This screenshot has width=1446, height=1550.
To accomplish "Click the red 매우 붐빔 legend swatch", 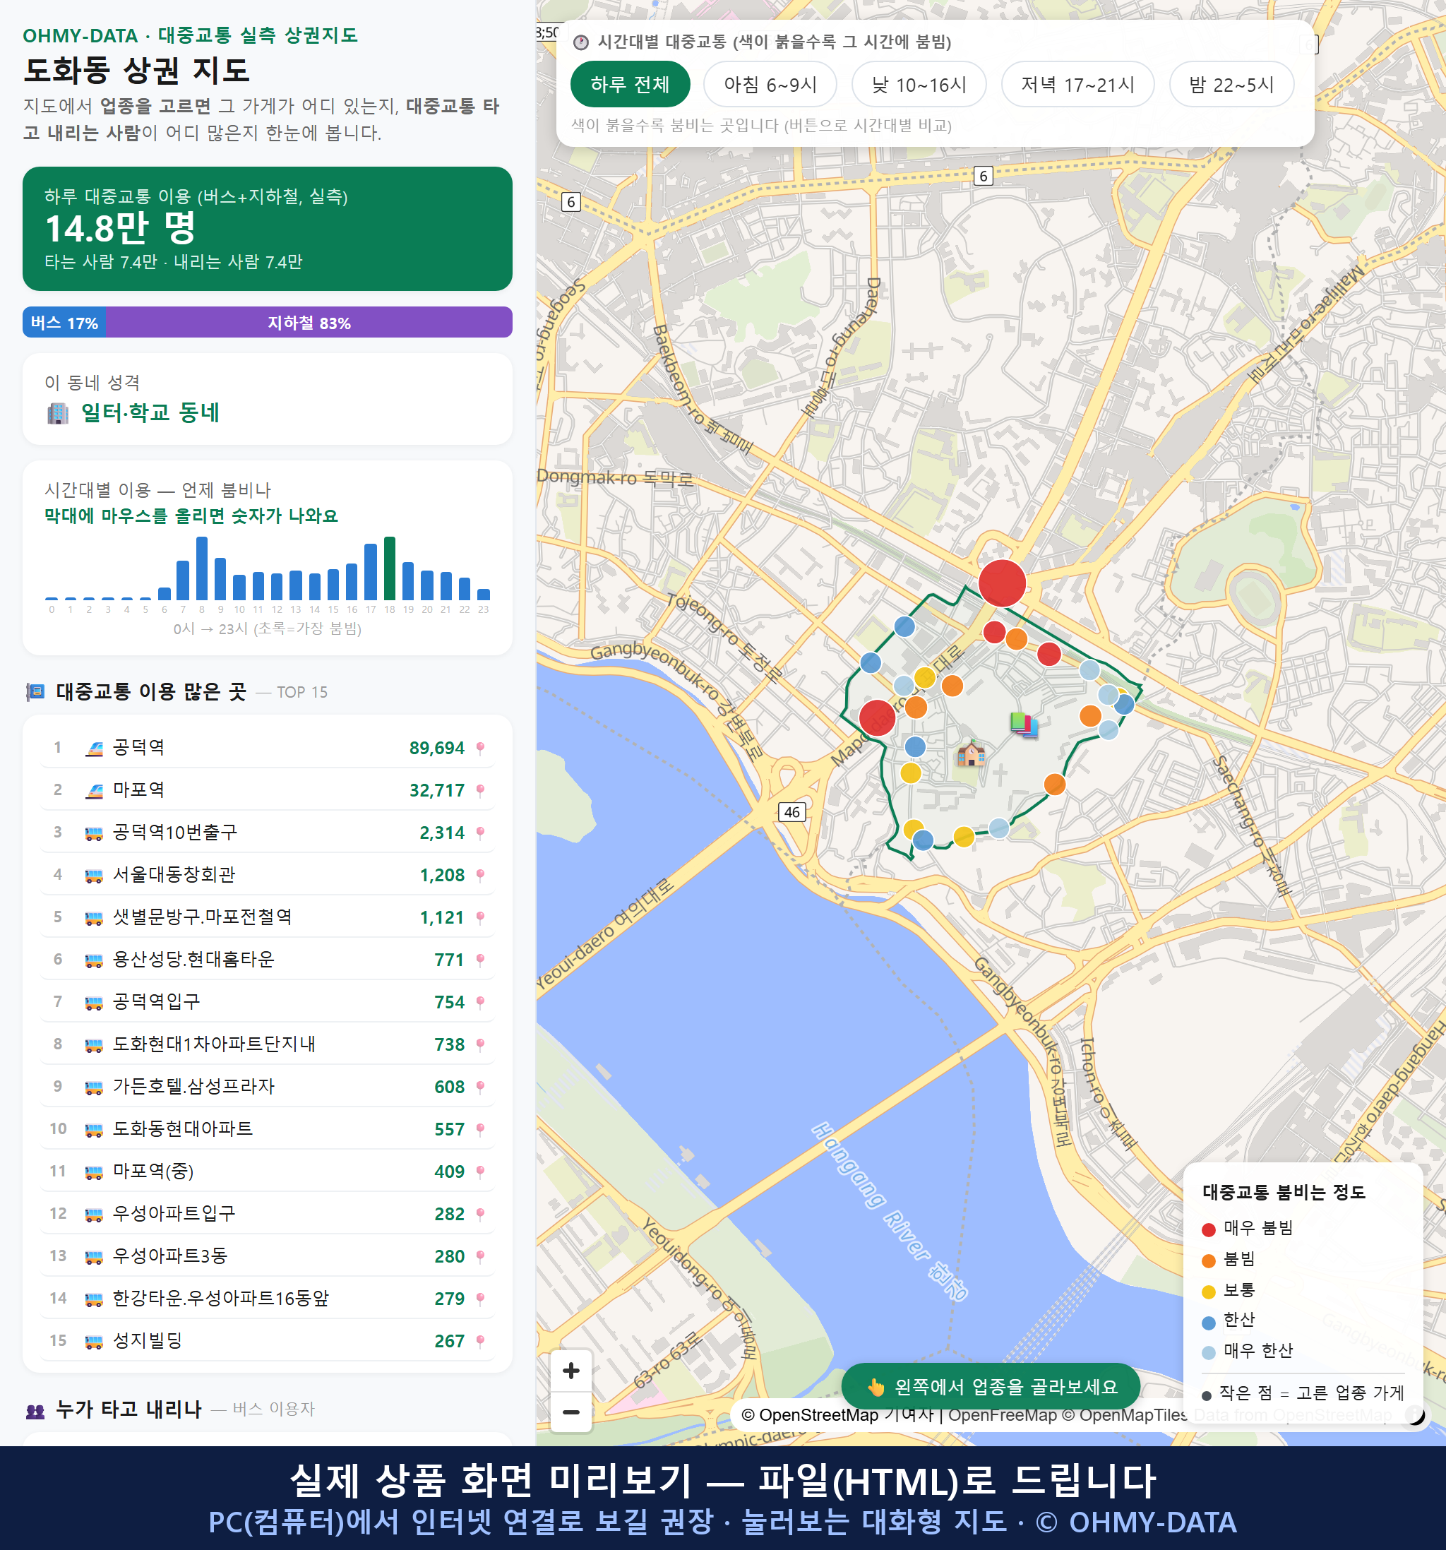I will [x=1209, y=1229].
